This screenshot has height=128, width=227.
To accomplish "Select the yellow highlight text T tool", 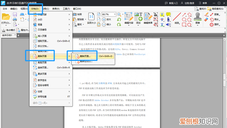I will pos(162,14).
